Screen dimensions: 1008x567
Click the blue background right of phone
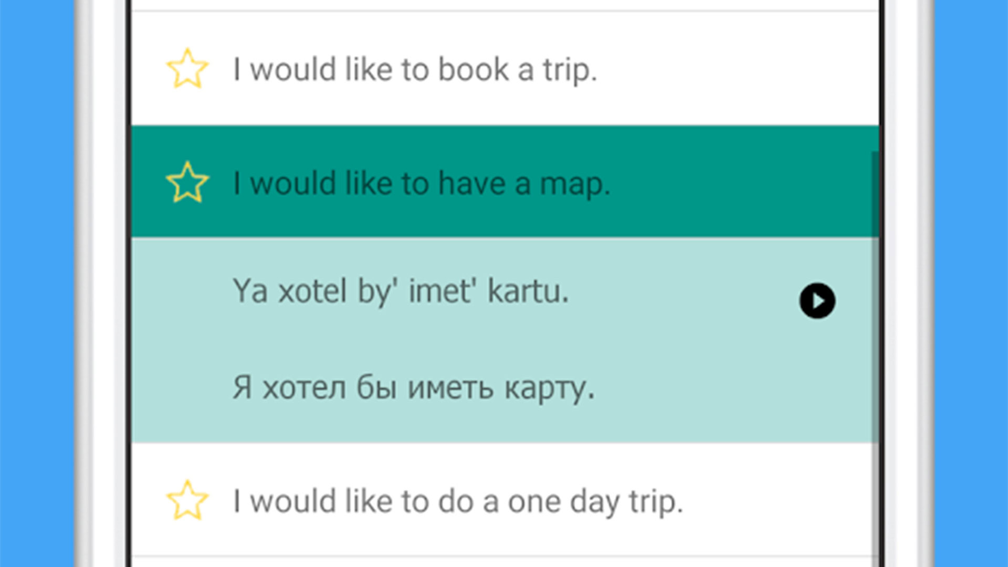pos(971,283)
